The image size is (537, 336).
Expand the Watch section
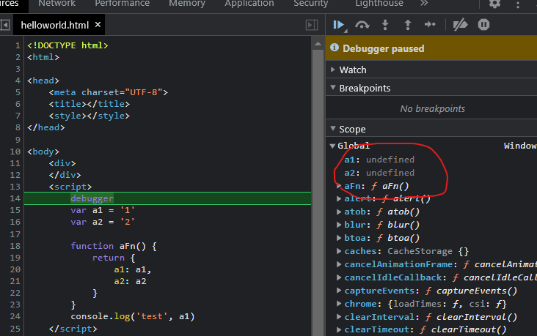click(x=353, y=70)
